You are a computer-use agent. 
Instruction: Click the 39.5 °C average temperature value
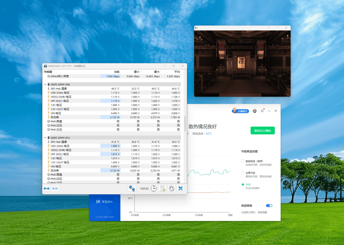pos(176,142)
